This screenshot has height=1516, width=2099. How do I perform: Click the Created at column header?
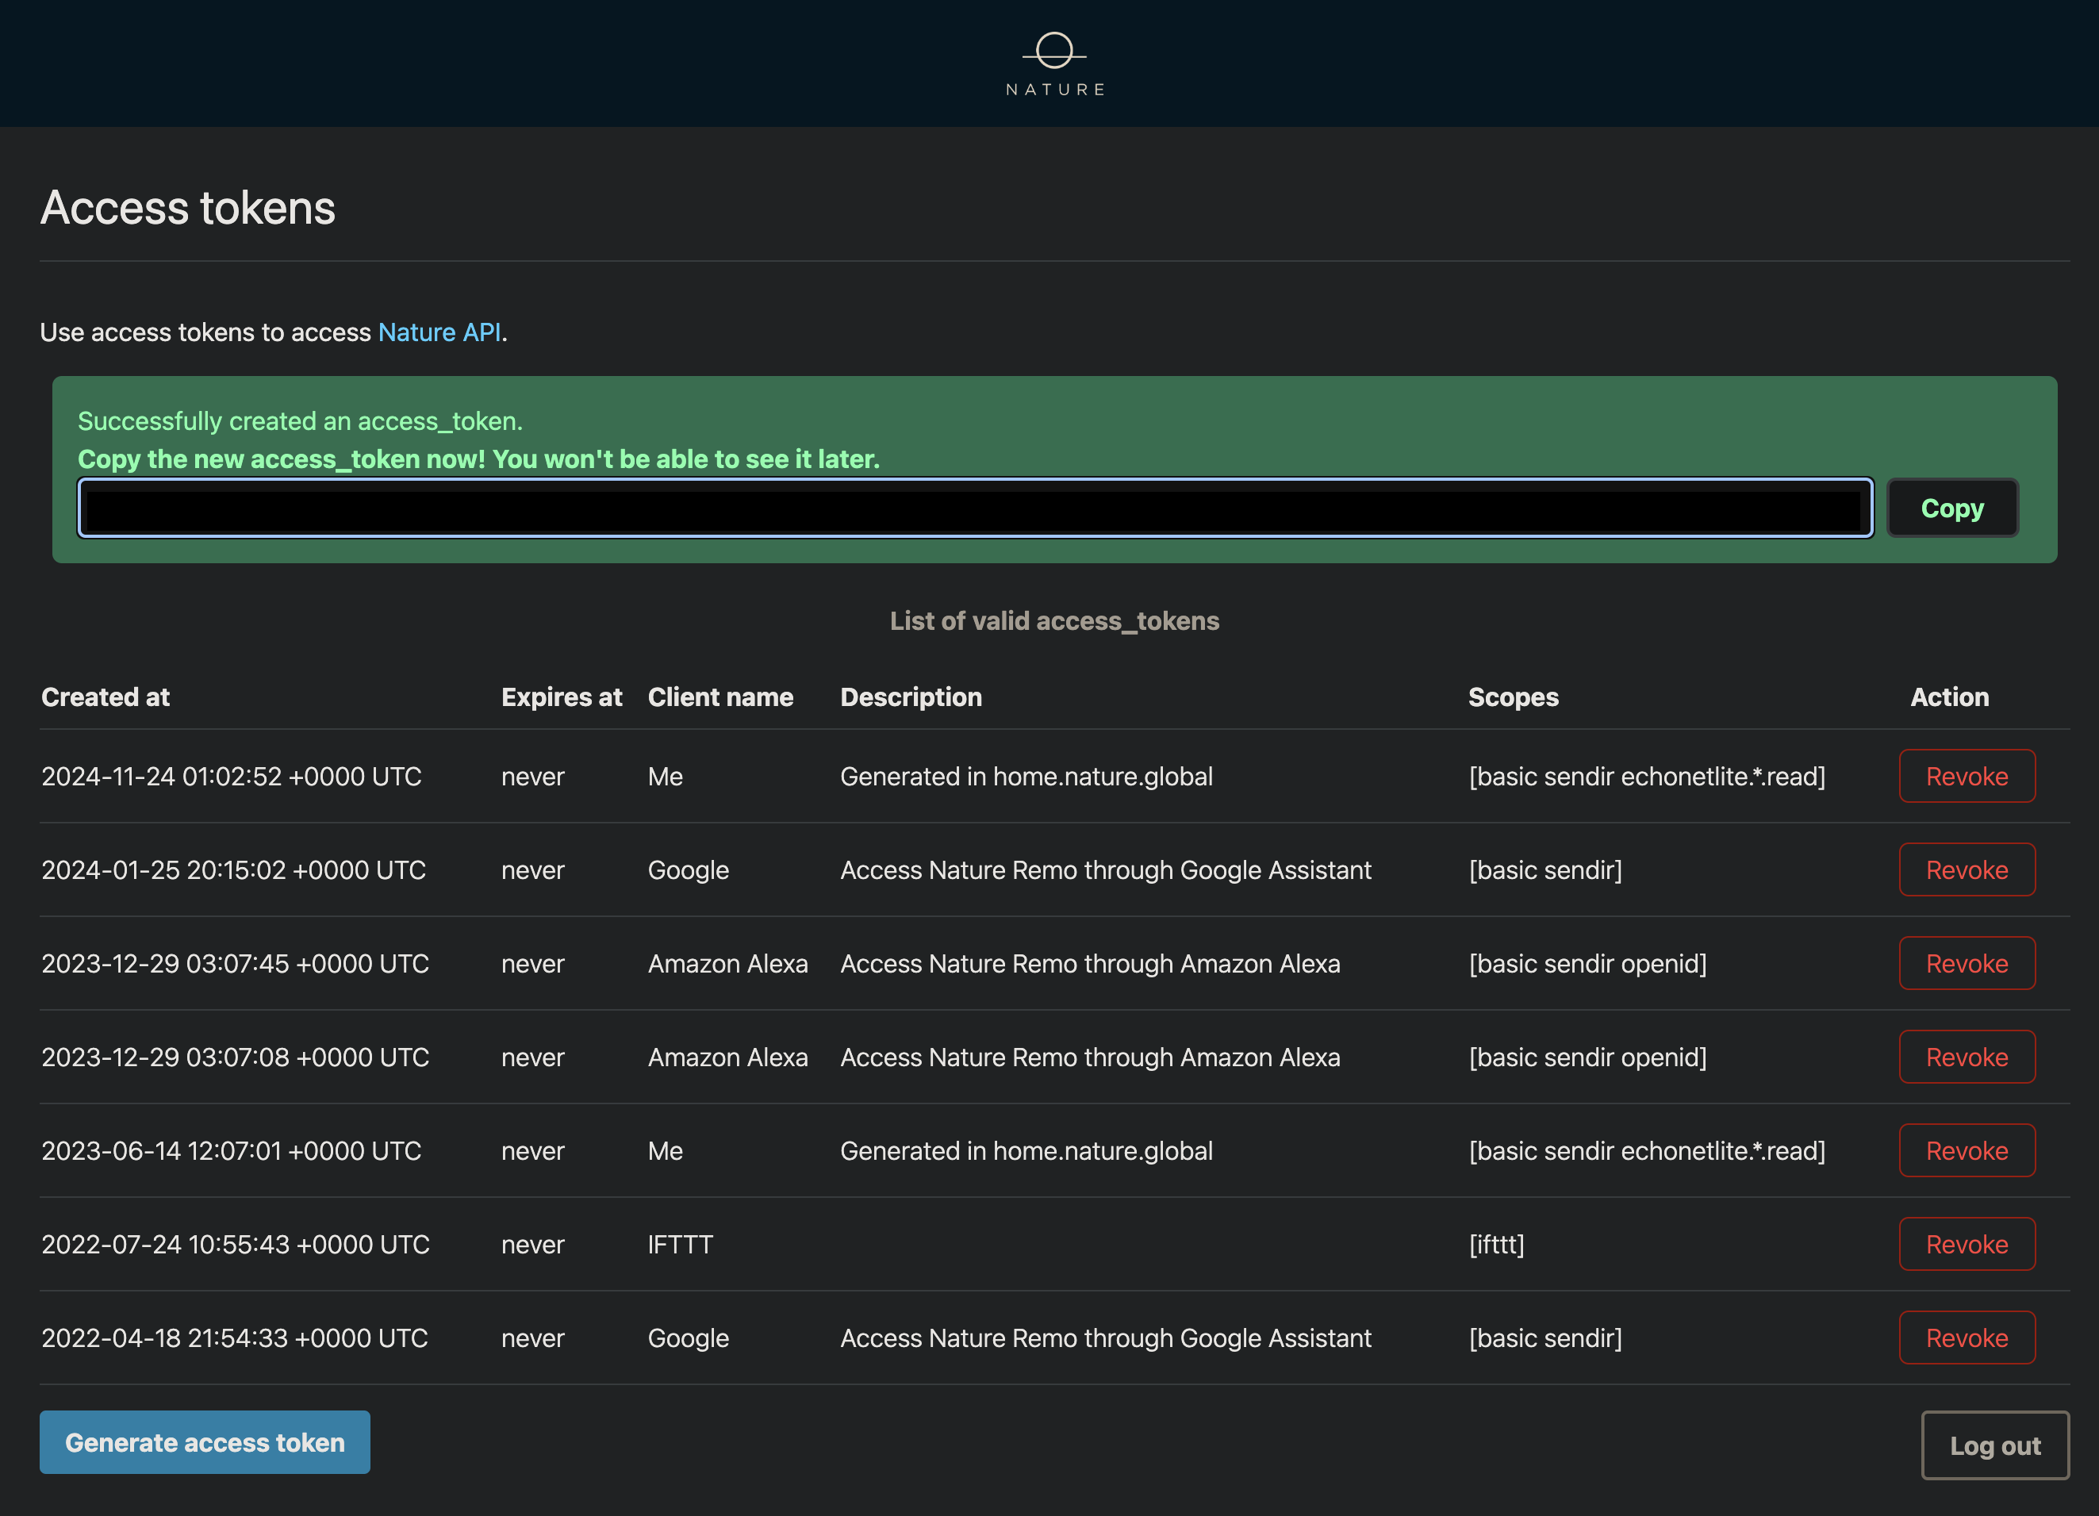click(106, 697)
